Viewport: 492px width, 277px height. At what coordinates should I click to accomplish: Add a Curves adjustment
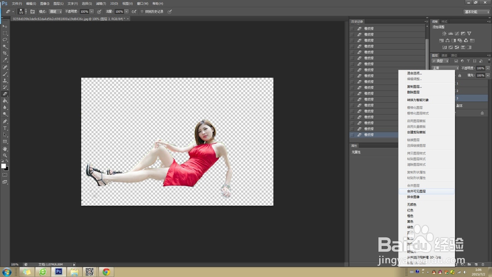[x=457, y=33]
